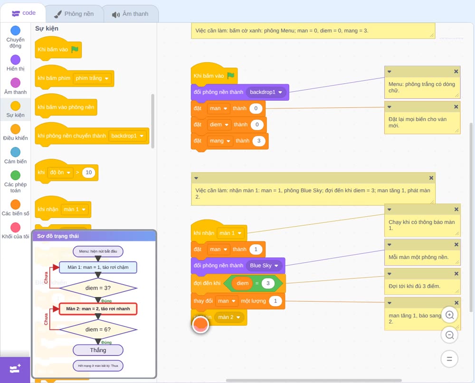Zoom in on the workspace
Image resolution: width=475 pixels, height=383 pixels.
(449, 315)
